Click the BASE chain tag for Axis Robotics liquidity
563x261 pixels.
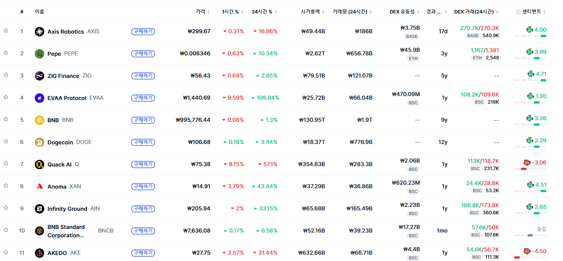coord(412,36)
